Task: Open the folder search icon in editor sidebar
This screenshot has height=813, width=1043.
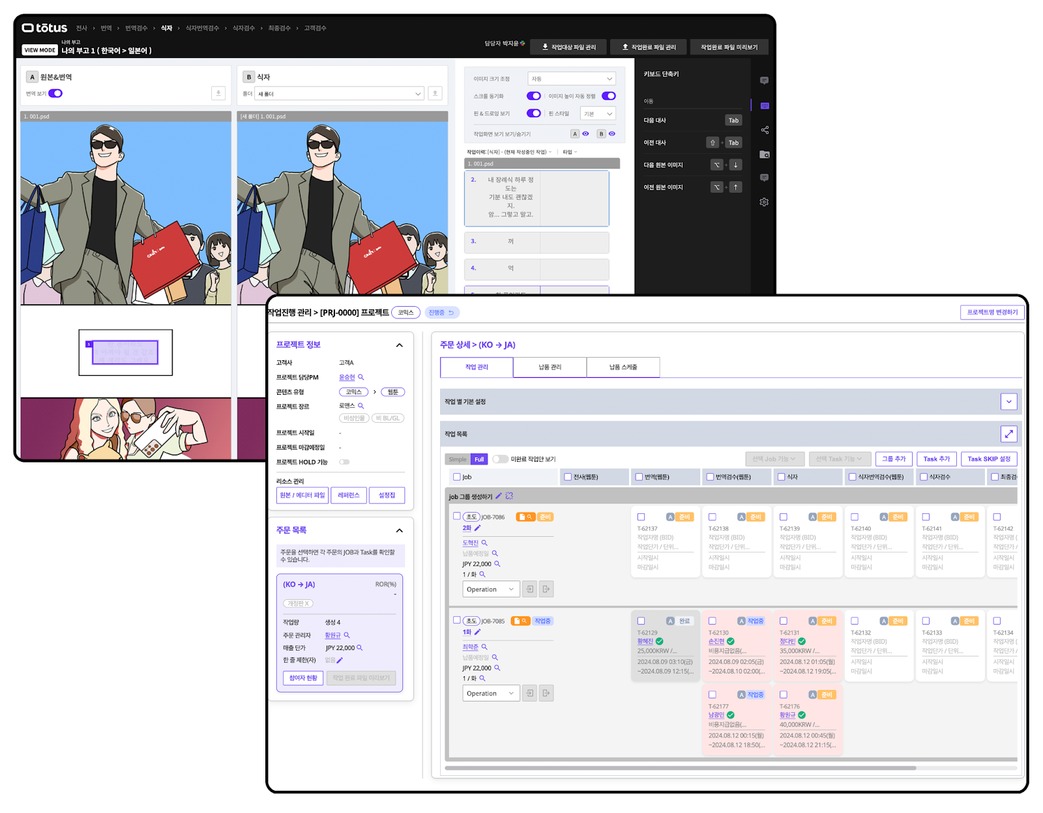Action: (x=764, y=154)
